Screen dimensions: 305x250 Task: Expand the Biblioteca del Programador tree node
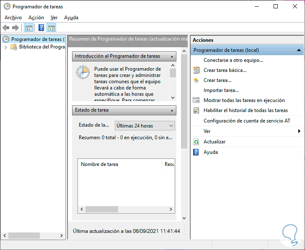click(x=5, y=47)
